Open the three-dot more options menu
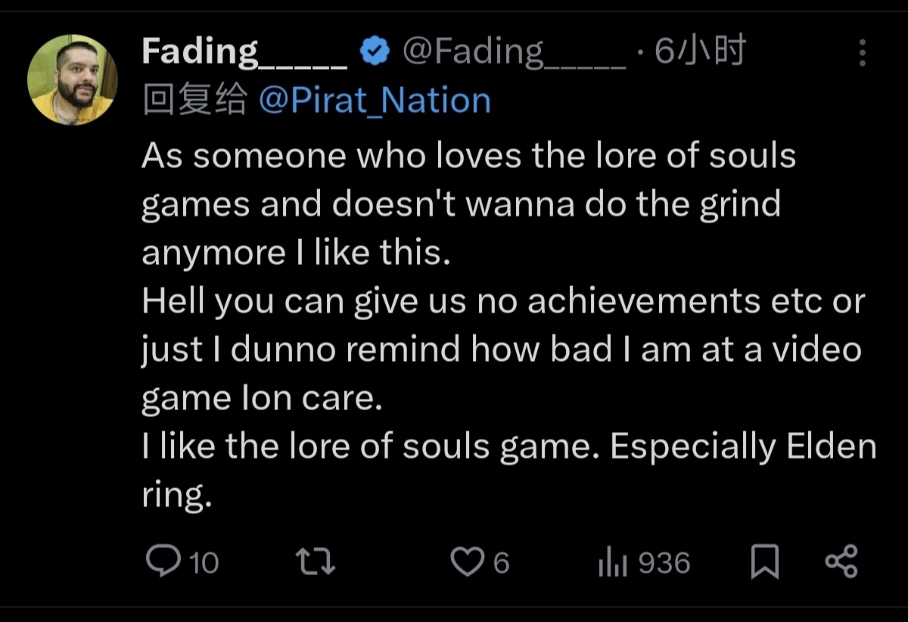Screen dimensions: 908x622 (862, 53)
